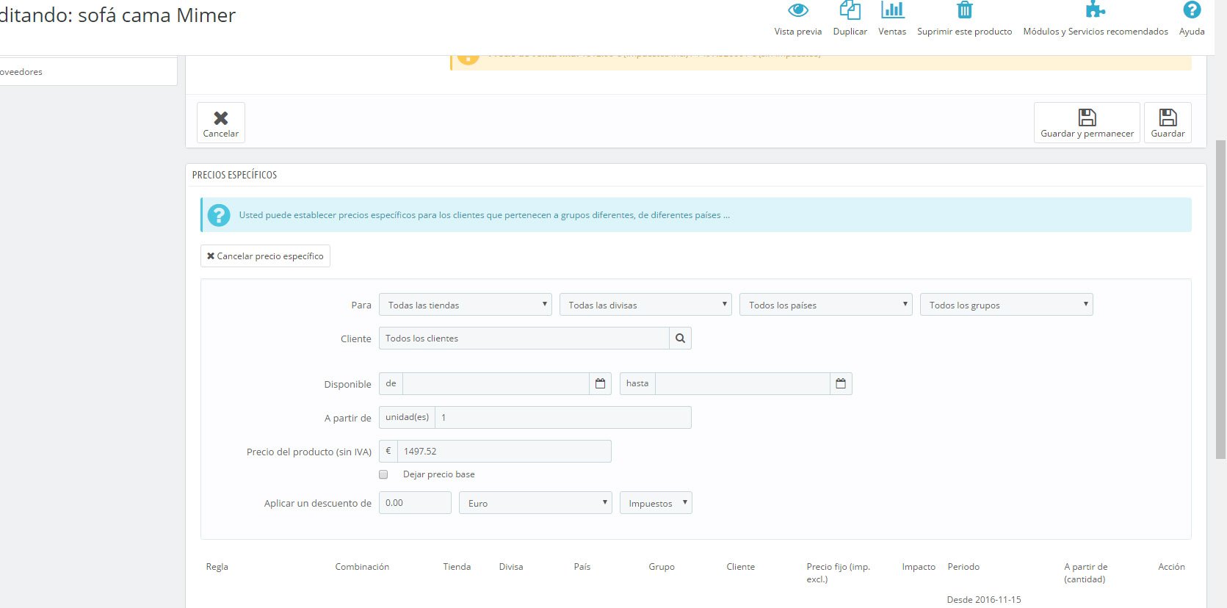Click the PRECIOS ESPECÍFICOS panel heading
The height and width of the screenshot is (608, 1227).
pos(234,175)
